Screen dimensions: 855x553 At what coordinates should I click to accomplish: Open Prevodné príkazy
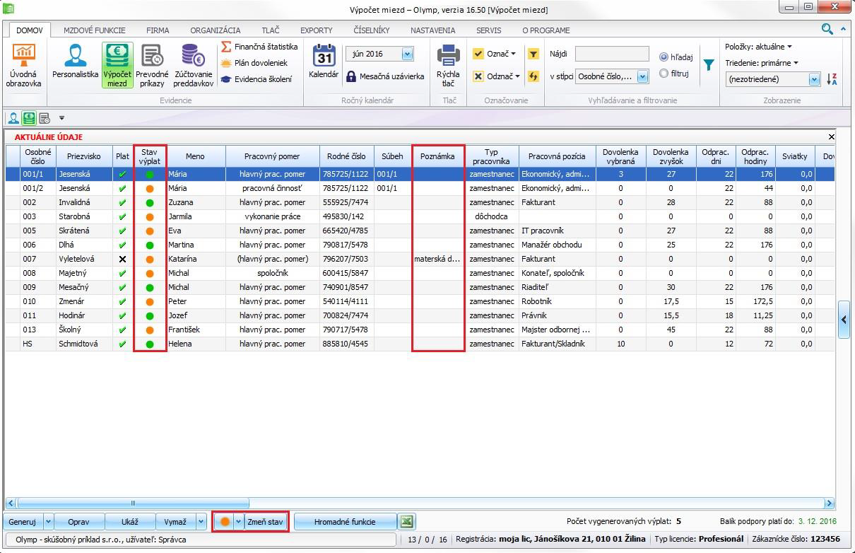point(152,65)
